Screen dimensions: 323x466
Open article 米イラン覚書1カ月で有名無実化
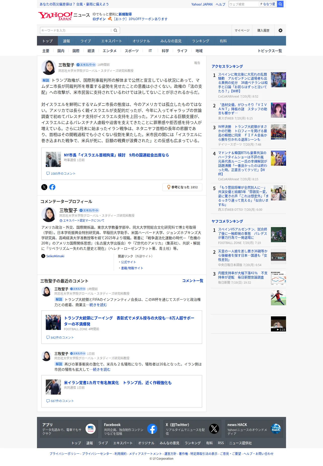click(118, 383)
